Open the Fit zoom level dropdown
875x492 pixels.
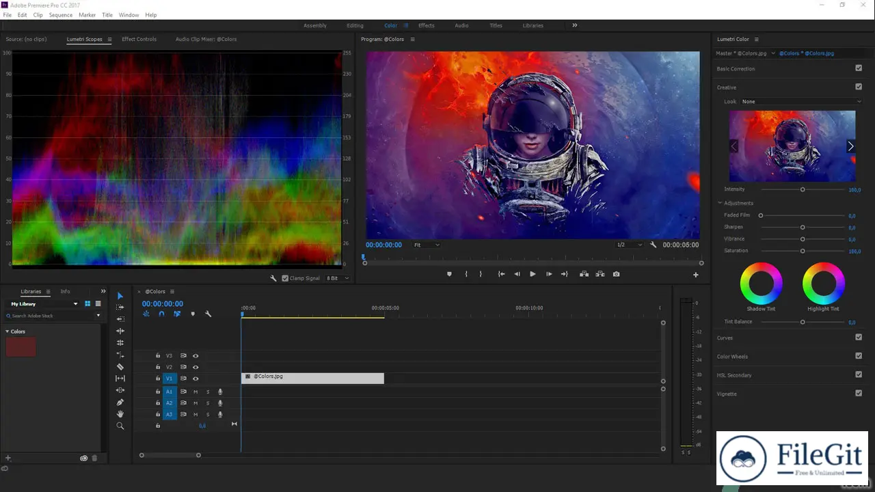click(x=427, y=245)
